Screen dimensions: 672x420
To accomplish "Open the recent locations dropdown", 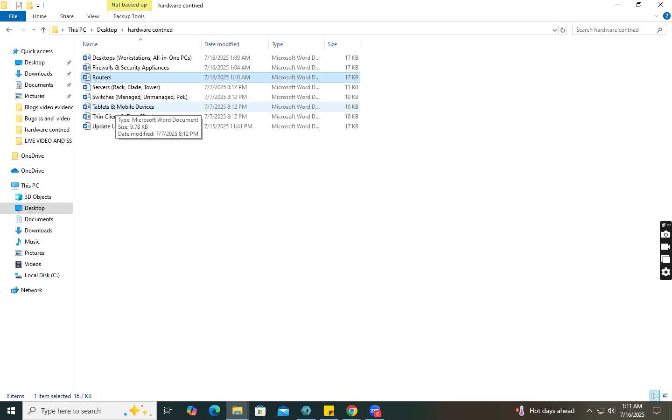I will (x=34, y=30).
